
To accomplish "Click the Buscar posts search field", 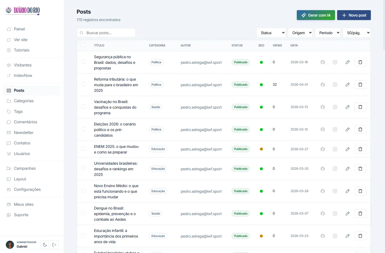I will click(106, 33).
